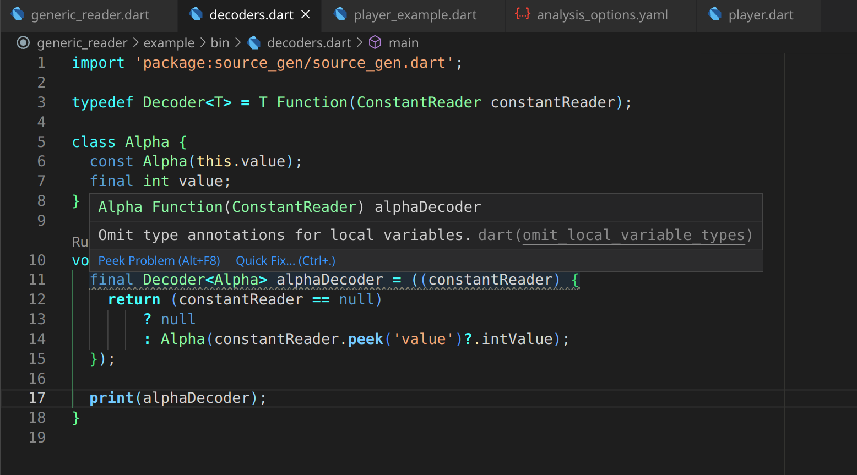Select the generic_reader breadcrumb item
The height and width of the screenshot is (475, 857).
(x=83, y=42)
